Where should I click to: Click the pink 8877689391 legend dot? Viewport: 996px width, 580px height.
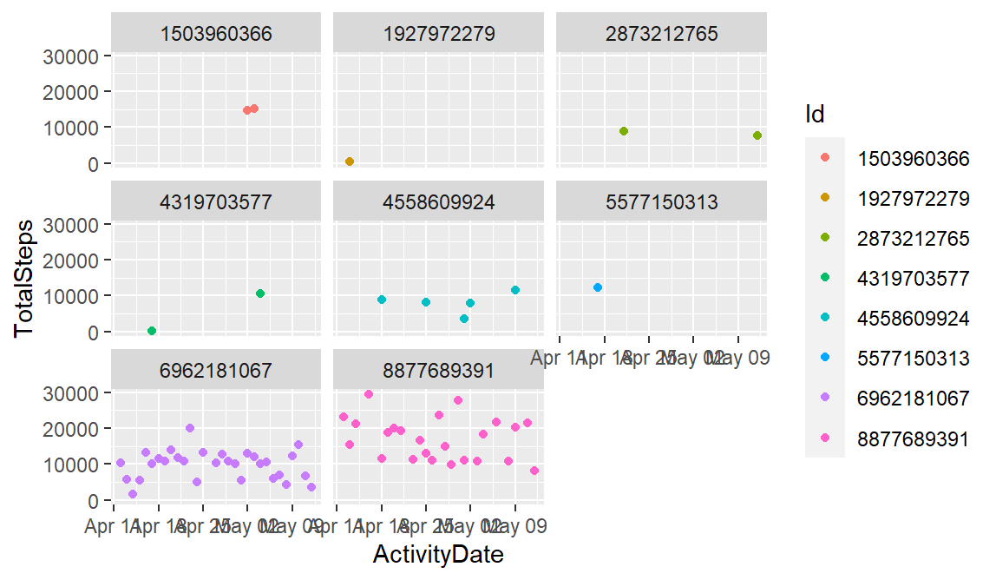tap(824, 438)
